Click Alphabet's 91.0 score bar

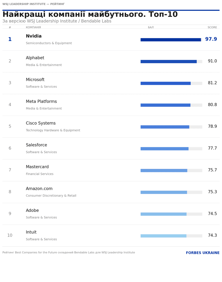click(169, 62)
